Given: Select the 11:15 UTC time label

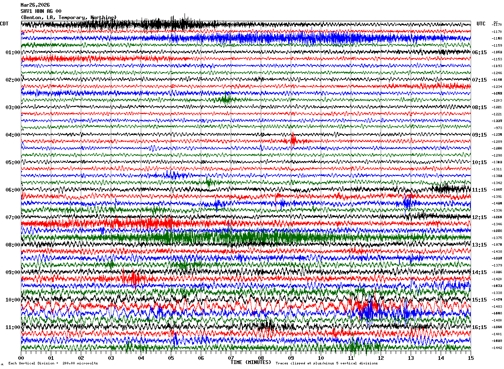Looking at the screenshot, I should point(479,190).
